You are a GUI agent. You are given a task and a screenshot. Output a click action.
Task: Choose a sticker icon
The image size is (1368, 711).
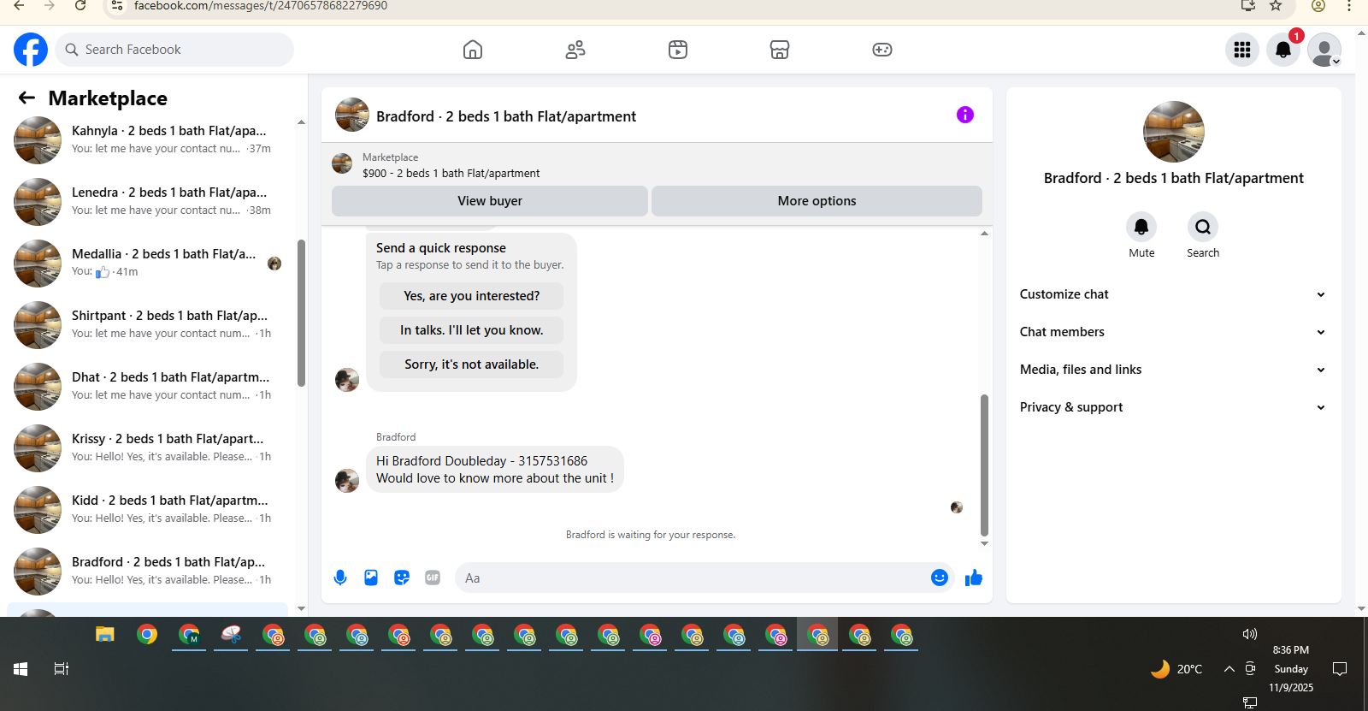click(402, 578)
